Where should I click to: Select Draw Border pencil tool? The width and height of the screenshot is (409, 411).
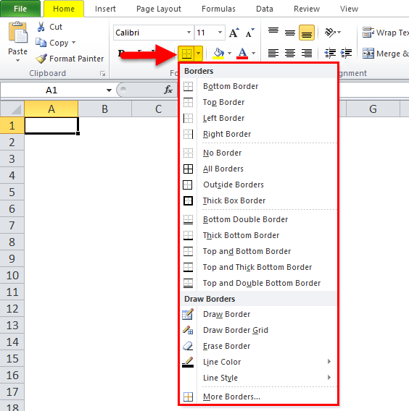259,314
